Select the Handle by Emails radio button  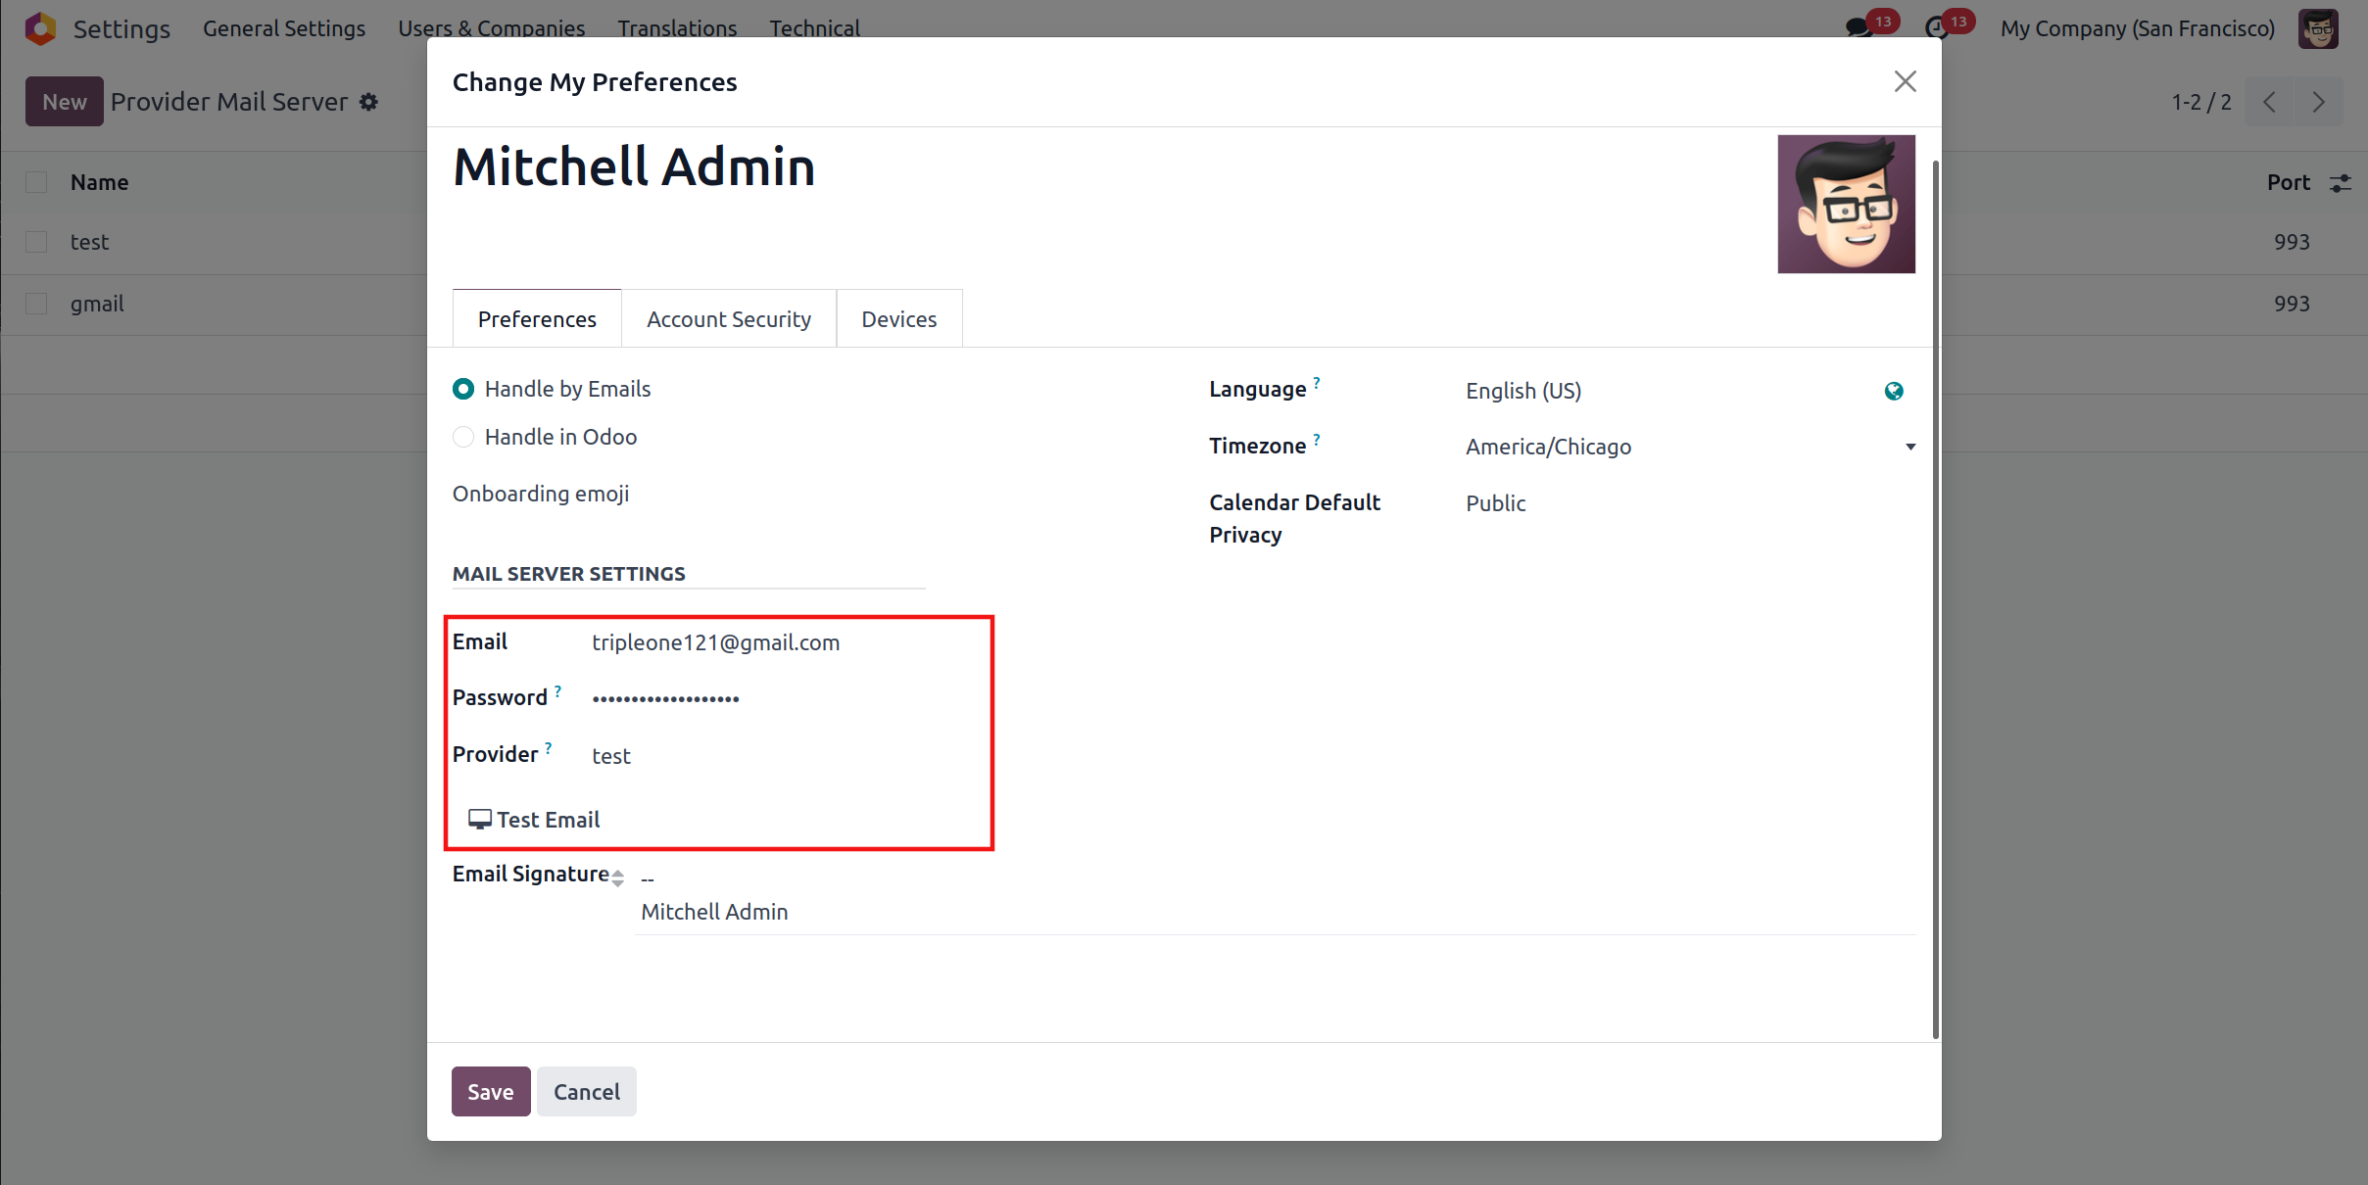point(463,389)
